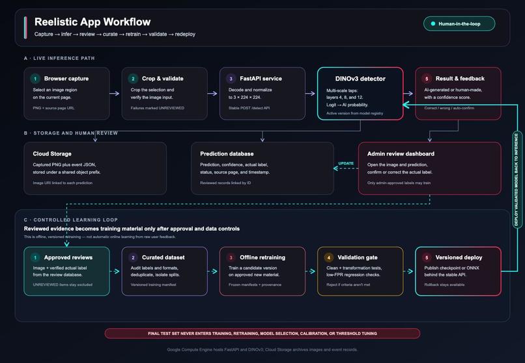Click the "Capture → infer → review" subtitle line
Viewport: 525px width, 363px height.
(x=115, y=34)
